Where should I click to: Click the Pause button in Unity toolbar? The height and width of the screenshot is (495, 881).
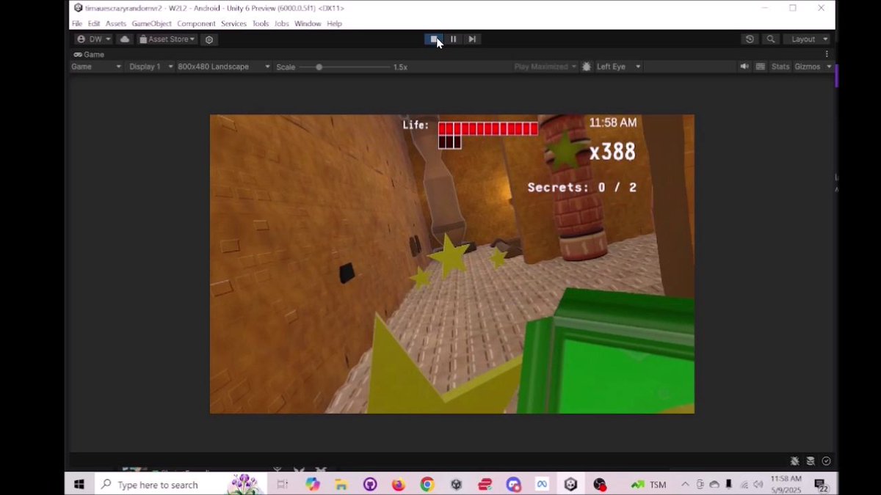pyautogui.click(x=453, y=39)
